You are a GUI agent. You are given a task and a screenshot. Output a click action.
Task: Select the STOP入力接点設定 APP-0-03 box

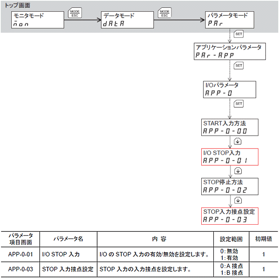pos(230,216)
